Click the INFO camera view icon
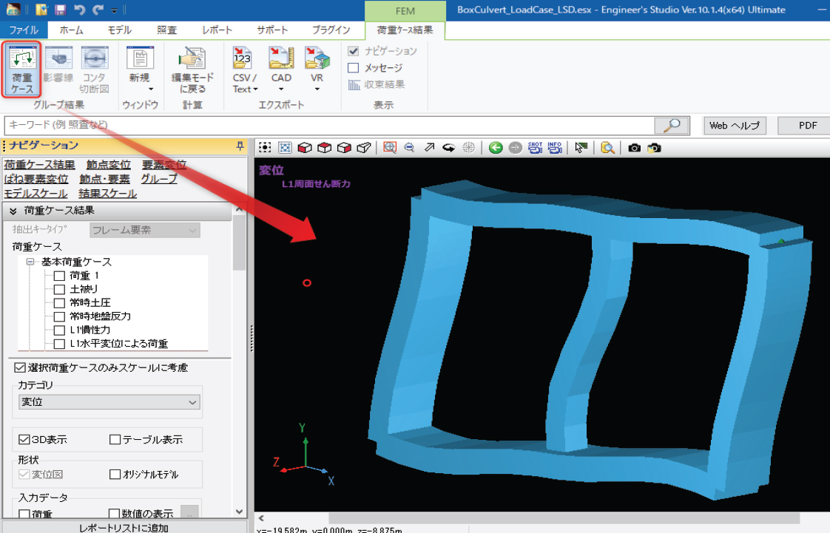This screenshot has width=830, height=533. pyautogui.click(x=555, y=148)
